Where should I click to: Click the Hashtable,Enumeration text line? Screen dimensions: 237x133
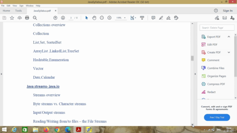51,60
